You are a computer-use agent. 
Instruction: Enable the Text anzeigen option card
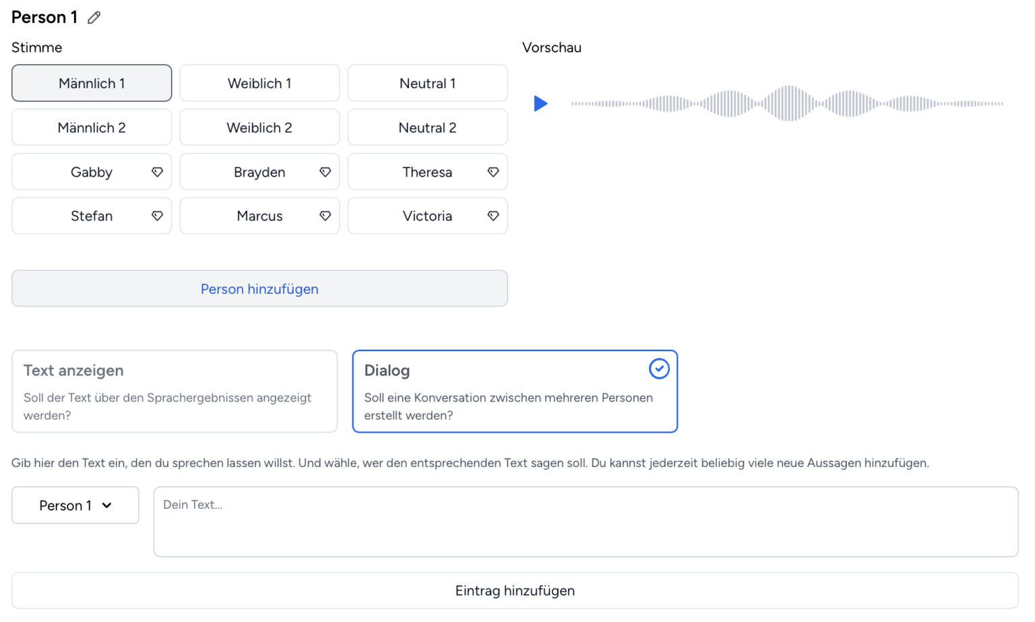[175, 391]
